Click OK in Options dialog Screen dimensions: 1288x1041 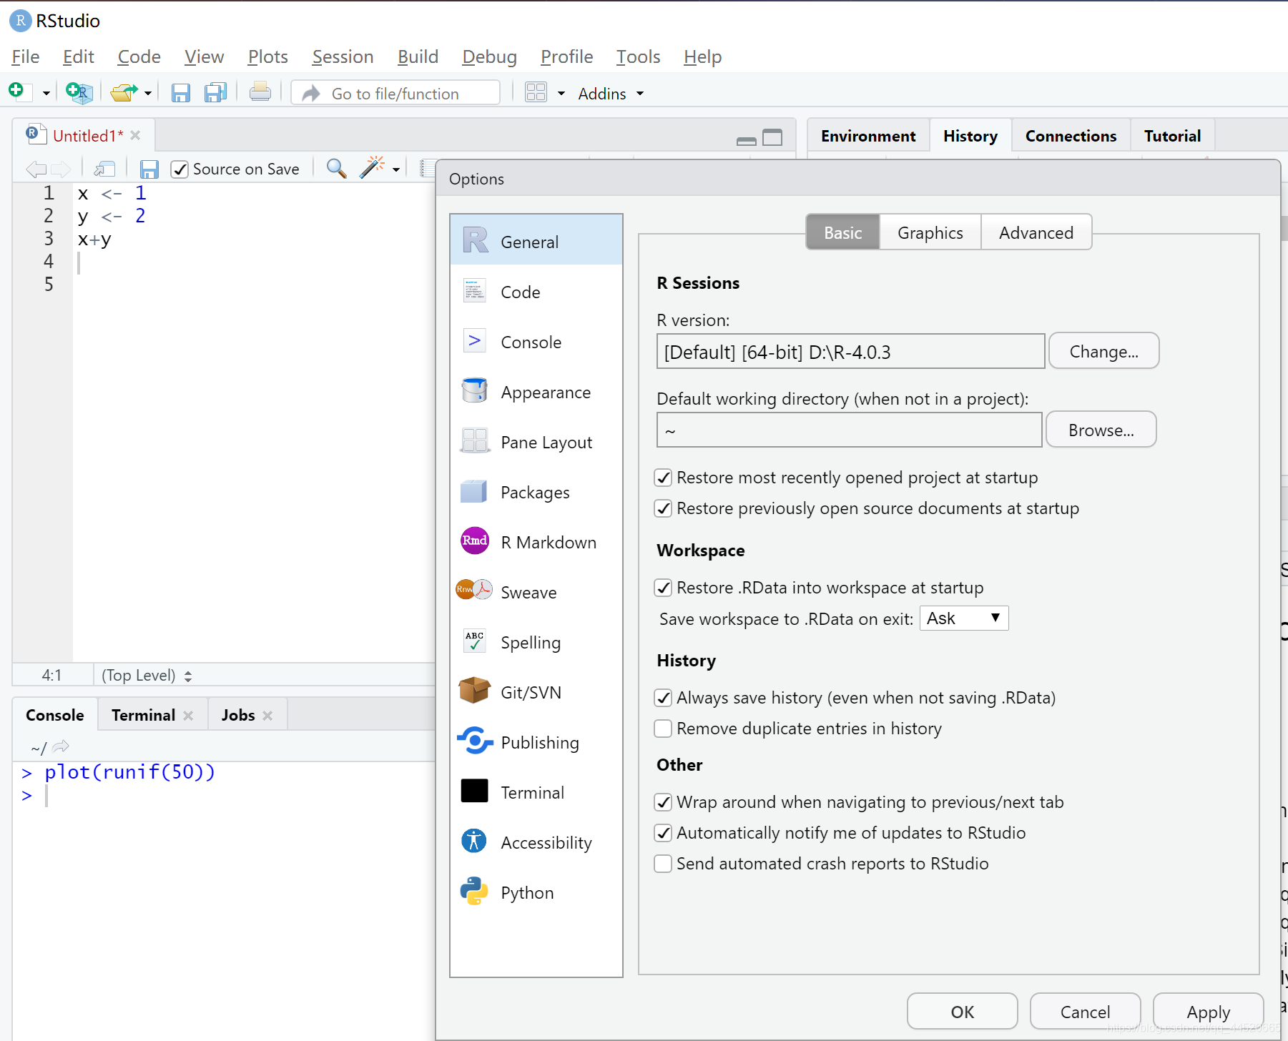(962, 1012)
